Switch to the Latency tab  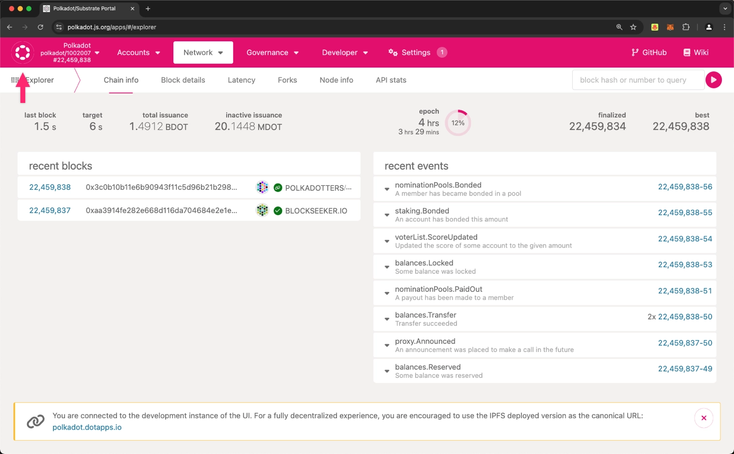pyautogui.click(x=241, y=80)
